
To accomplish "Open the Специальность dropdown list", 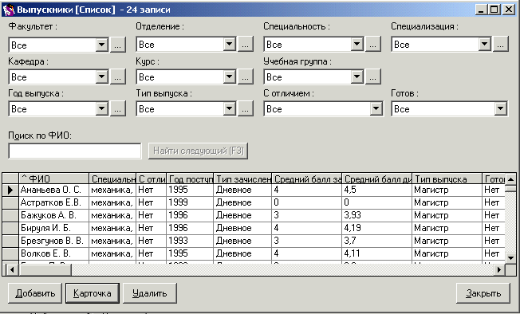I will (x=357, y=44).
